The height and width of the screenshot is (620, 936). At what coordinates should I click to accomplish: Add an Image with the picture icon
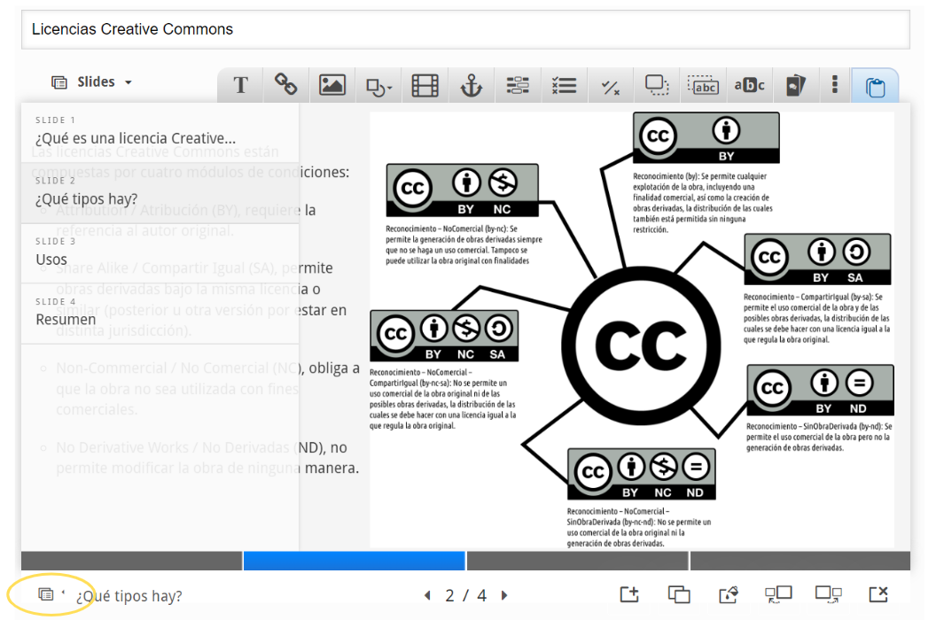(x=331, y=85)
